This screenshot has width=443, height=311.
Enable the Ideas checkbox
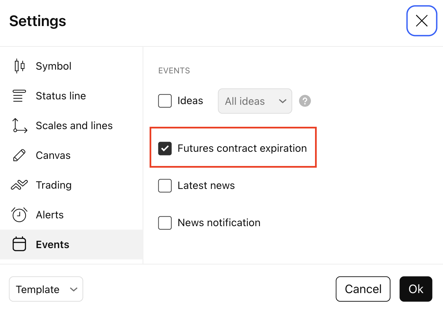[x=165, y=101]
